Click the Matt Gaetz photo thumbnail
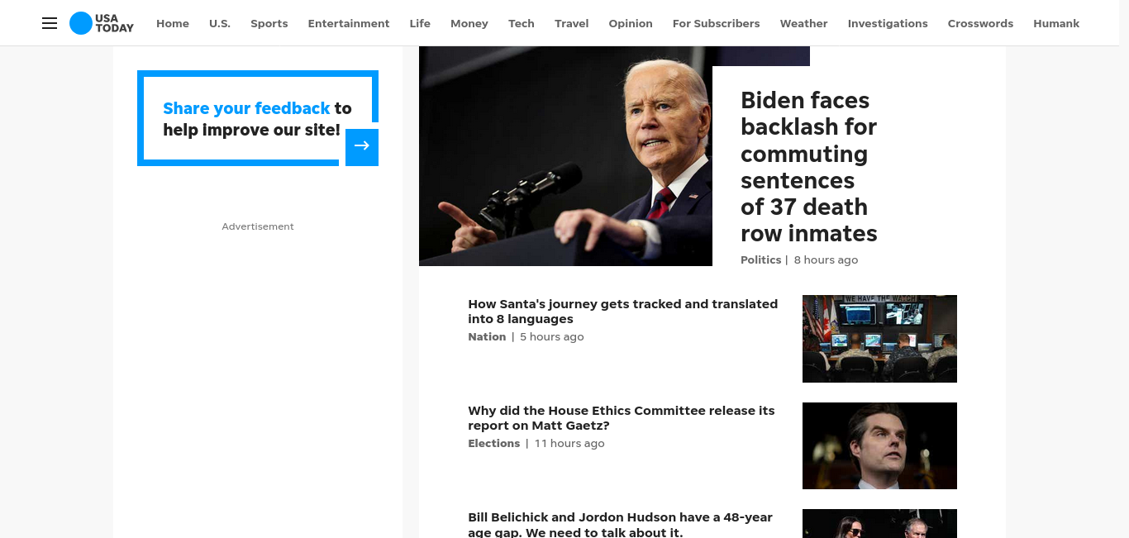Viewport: 1129px width, 538px height. (879, 446)
